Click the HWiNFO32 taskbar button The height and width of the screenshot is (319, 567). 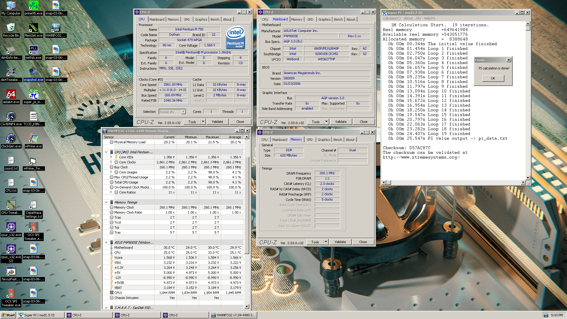click(233, 315)
